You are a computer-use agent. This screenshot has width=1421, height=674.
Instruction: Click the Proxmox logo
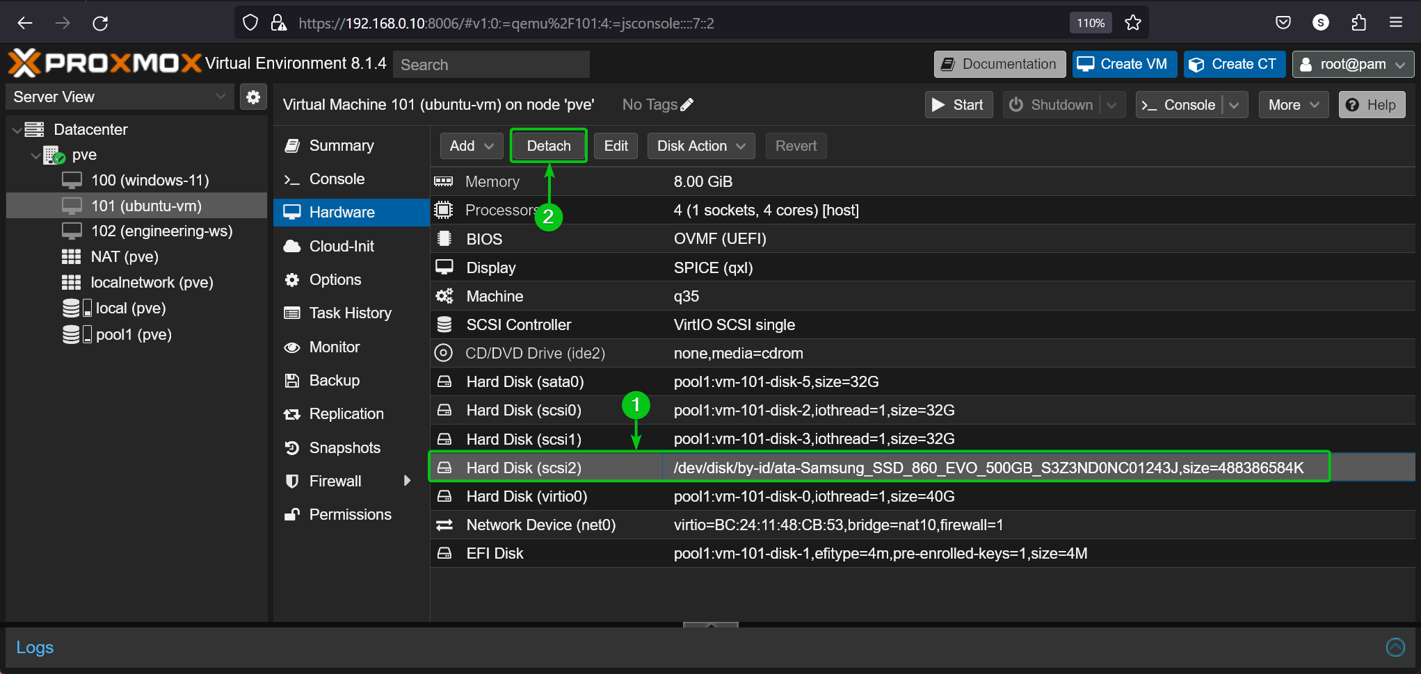point(104,63)
